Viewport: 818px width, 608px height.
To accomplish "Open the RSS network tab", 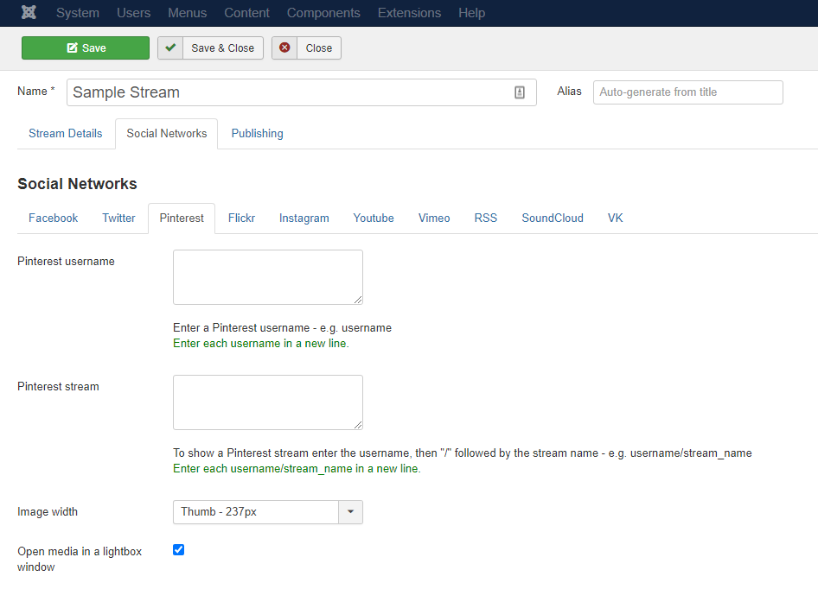I will click(x=486, y=218).
